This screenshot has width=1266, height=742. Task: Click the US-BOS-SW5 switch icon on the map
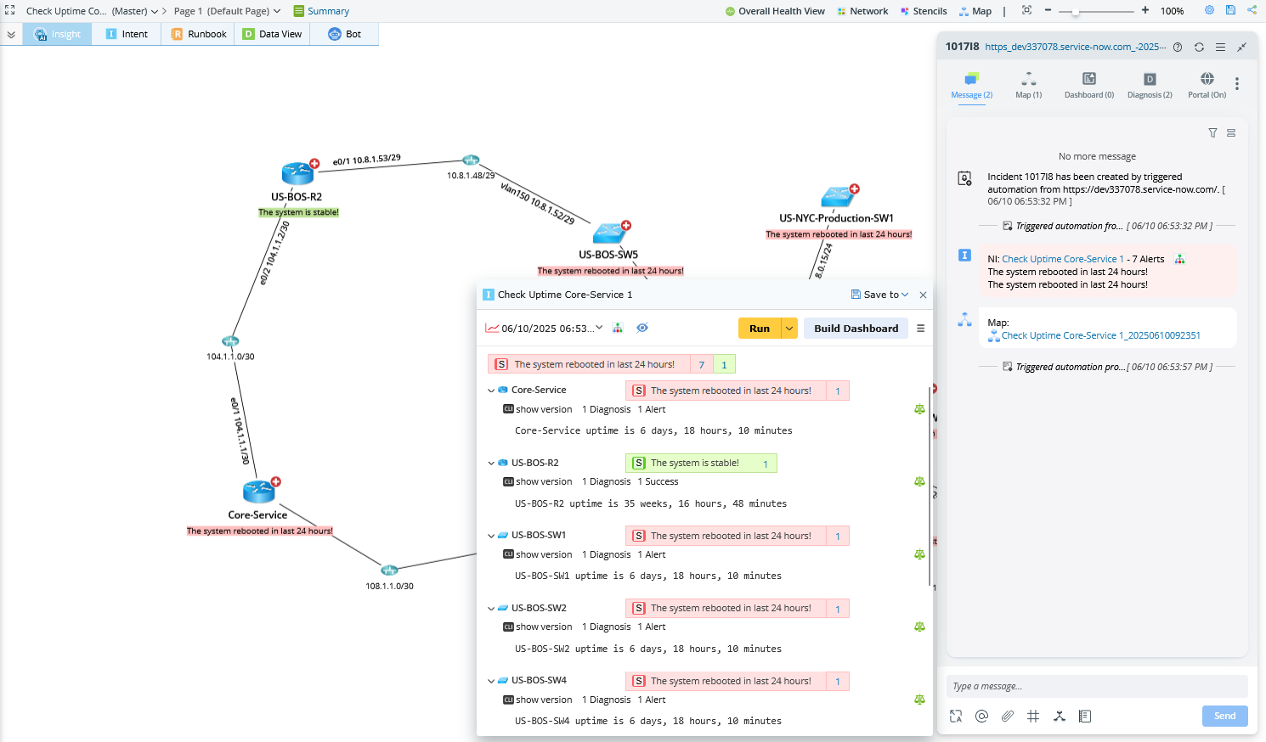click(x=610, y=233)
